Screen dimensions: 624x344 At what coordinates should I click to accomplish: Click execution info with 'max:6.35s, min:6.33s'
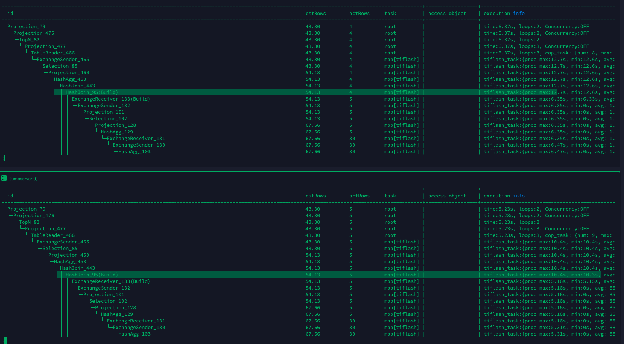[x=549, y=99]
